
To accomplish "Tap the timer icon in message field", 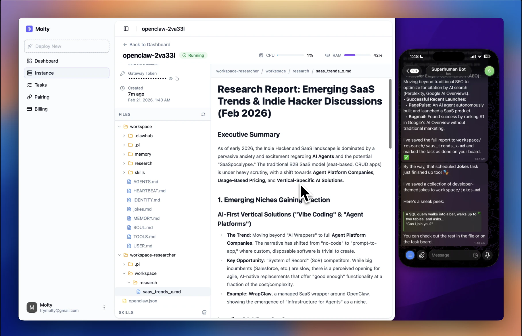I will (475, 255).
